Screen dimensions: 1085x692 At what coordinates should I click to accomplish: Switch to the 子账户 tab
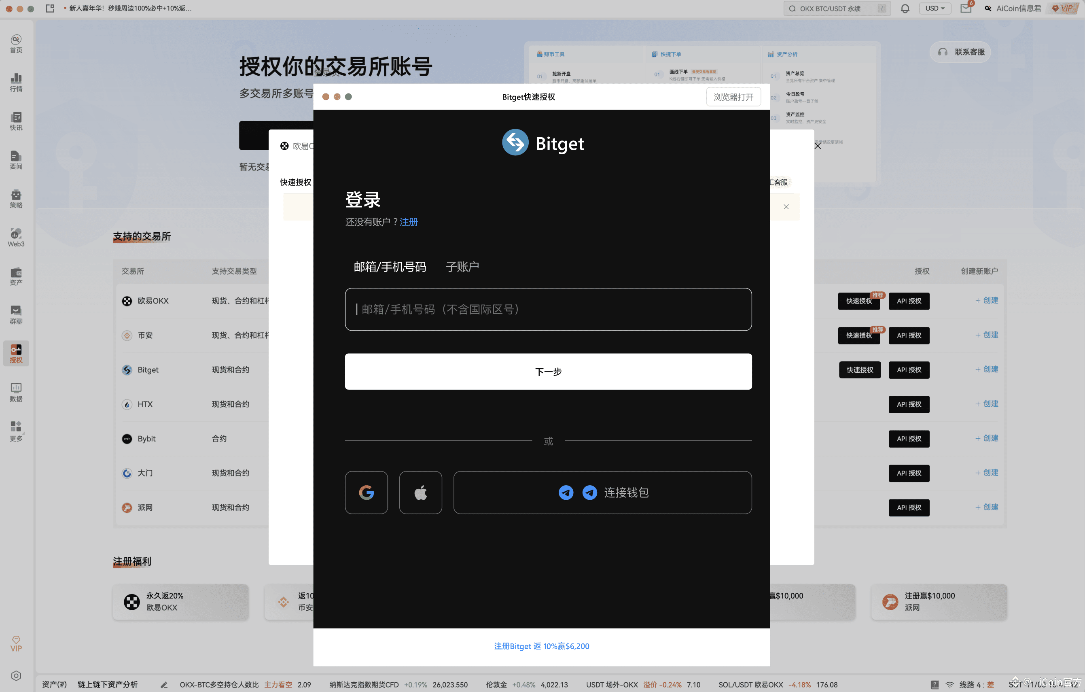point(462,266)
